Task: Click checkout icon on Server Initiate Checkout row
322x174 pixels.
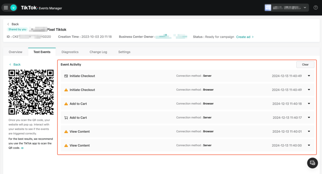Action: coord(66,76)
